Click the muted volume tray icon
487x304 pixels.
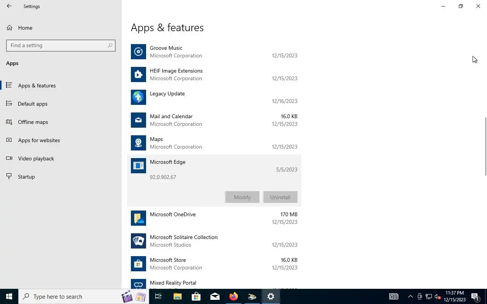(438, 296)
